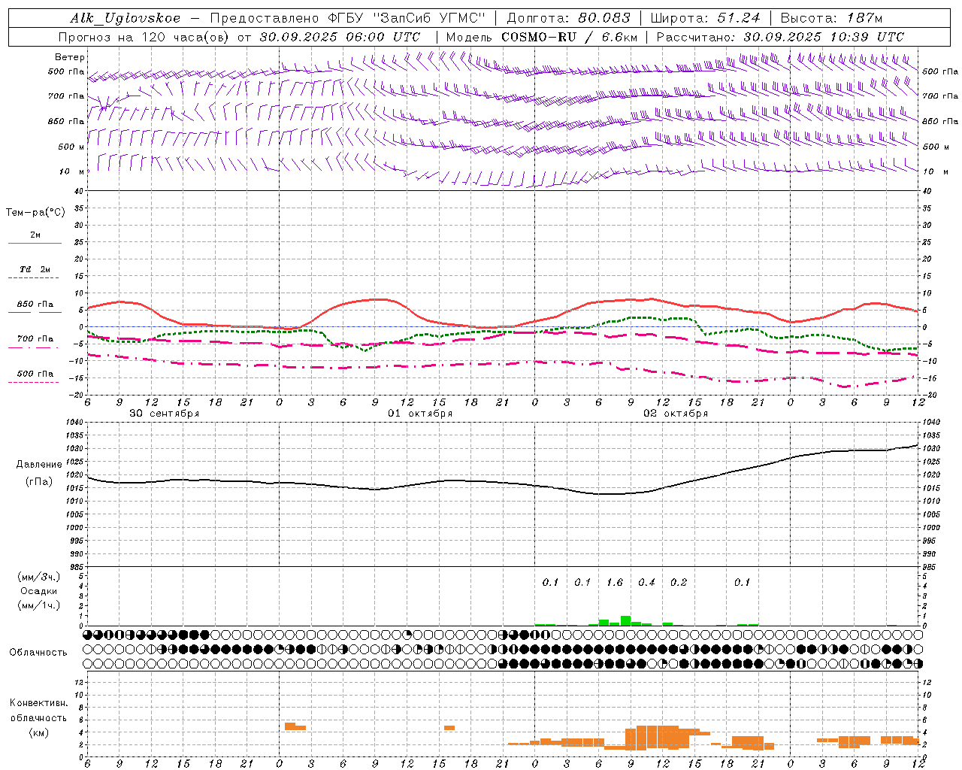Screen dimensions: 962x770
Task: Click the forecast start time 30.09.2025 06:00 UTC
Action: coord(340,37)
